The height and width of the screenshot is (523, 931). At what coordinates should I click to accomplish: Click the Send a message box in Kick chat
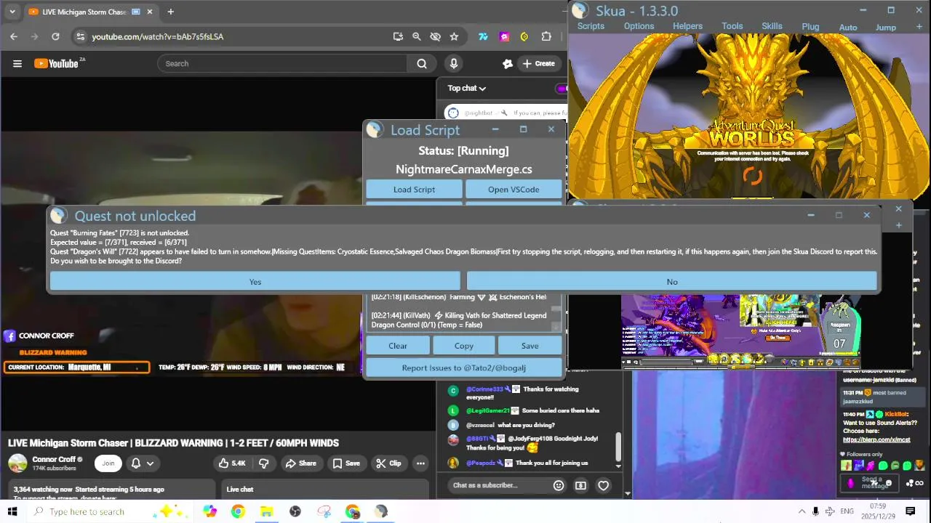click(871, 482)
